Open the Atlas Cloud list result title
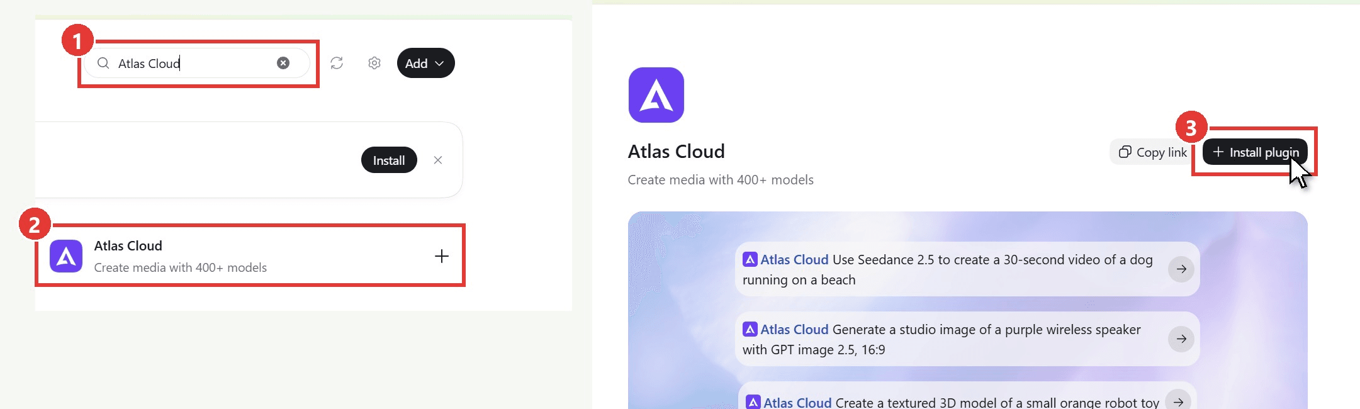The width and height of the screenshot is (1360, 409). (128, 245)
